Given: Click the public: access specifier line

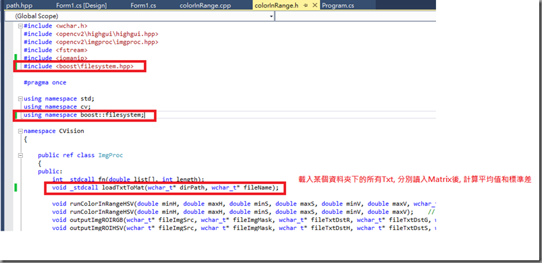Looking at the screenshot, I should (50, 171).
